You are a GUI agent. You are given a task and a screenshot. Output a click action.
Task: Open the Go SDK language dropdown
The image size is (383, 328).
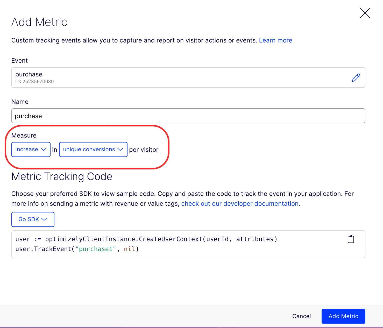[33, 219]
